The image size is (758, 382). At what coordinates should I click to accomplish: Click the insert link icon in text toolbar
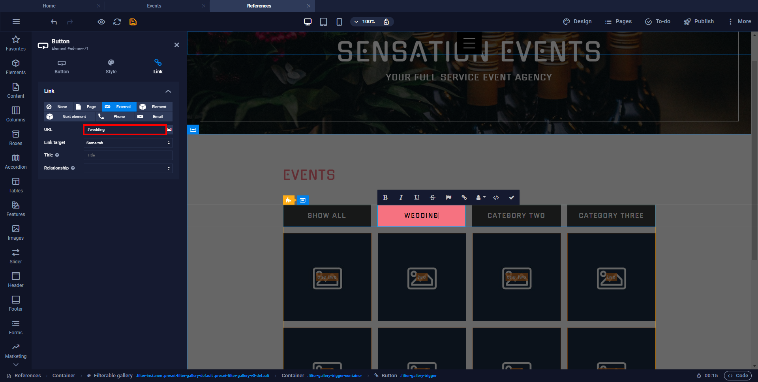click(464, 198)
